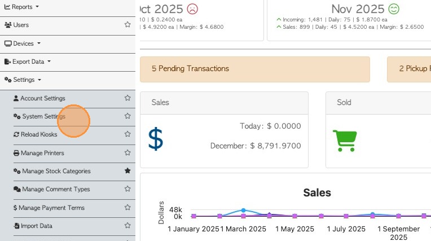431x241 pixels.
Task: Click the Nov 2025 smiley face icon
Action: tap(393, 9)
